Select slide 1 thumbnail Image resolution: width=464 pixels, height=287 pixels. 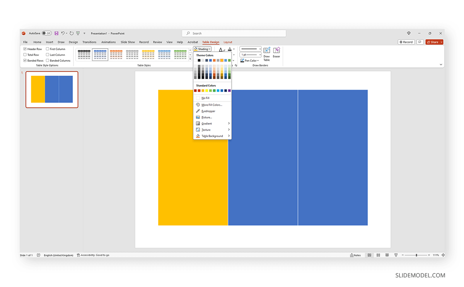[52, 89]
